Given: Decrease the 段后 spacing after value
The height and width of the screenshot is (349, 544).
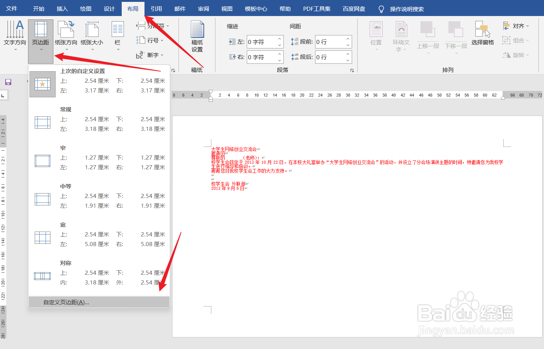Looking at the screenshot, I should [348, 60].
